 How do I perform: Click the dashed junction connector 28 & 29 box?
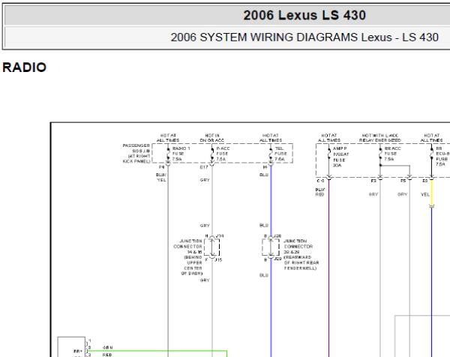[x=271, y=247]
